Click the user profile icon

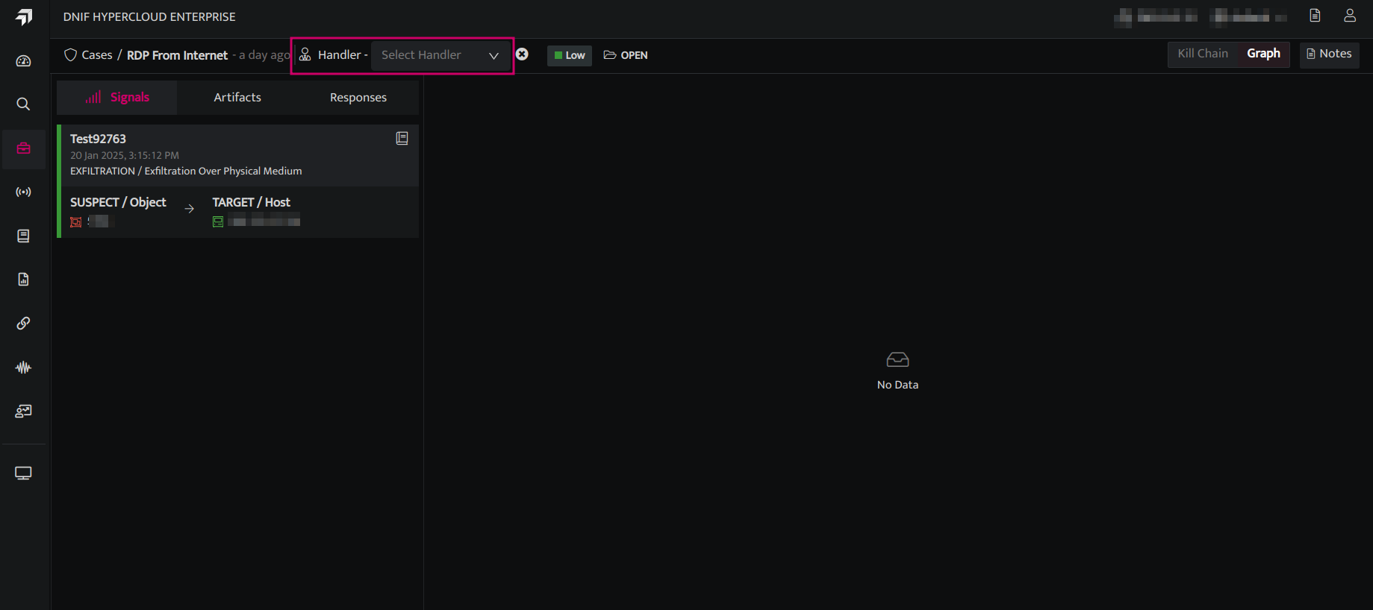tap(1350, 16)
